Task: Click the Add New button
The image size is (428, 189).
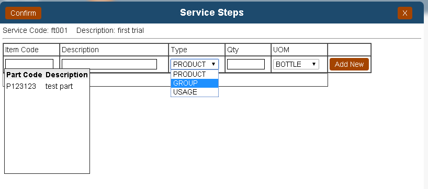Action: (349, 64)
